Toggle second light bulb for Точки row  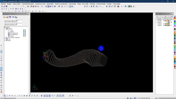[x=25, y=30]
